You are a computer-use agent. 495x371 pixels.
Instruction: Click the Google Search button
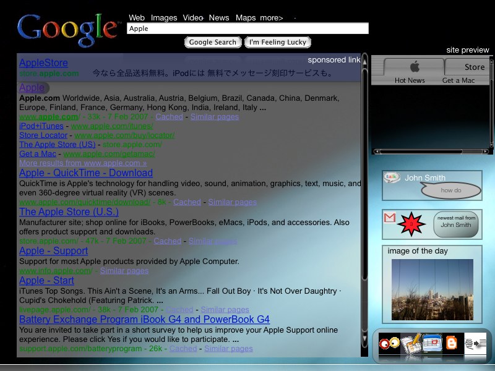coord(213,42)
